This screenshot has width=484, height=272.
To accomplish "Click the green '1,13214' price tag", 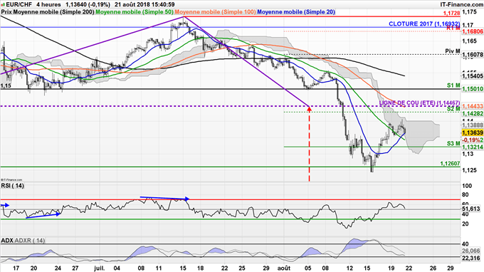I will coord(473,147).
